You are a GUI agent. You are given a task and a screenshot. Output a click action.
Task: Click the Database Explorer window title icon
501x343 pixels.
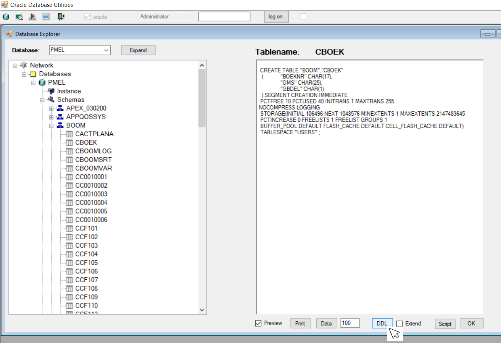pyautogui.click(x=10, y=34)
